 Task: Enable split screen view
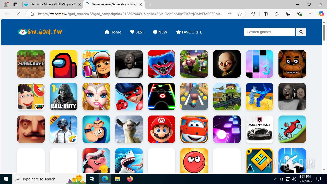[265, 14]
